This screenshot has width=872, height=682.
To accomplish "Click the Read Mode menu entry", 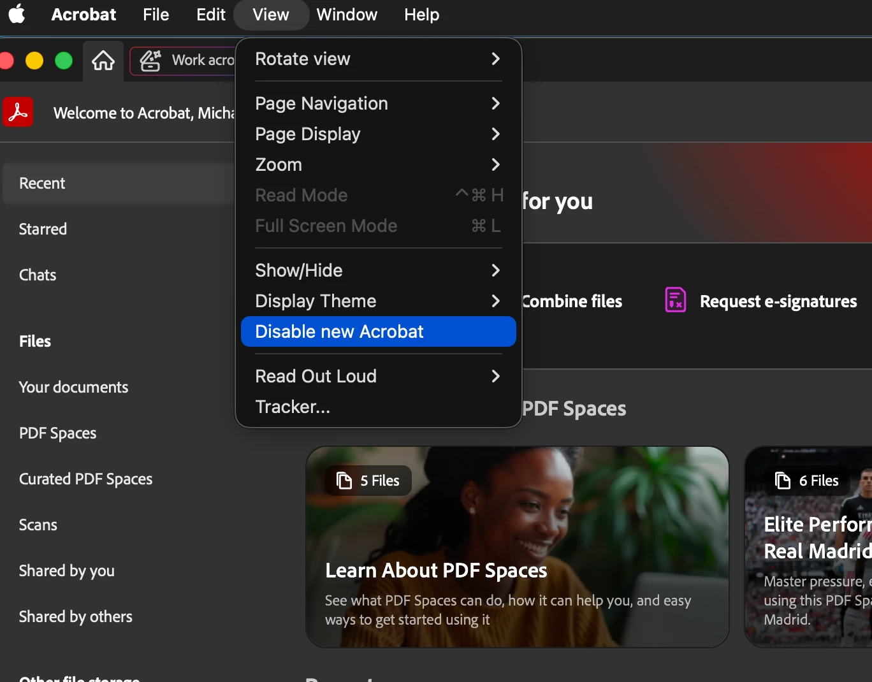I will (x=379, y=195).
